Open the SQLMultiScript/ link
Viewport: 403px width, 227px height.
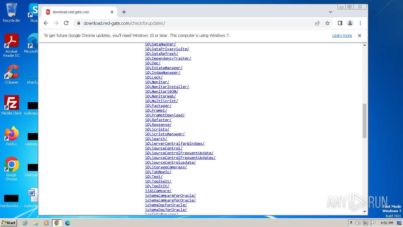pyautogui.click(x=162, y=101)
